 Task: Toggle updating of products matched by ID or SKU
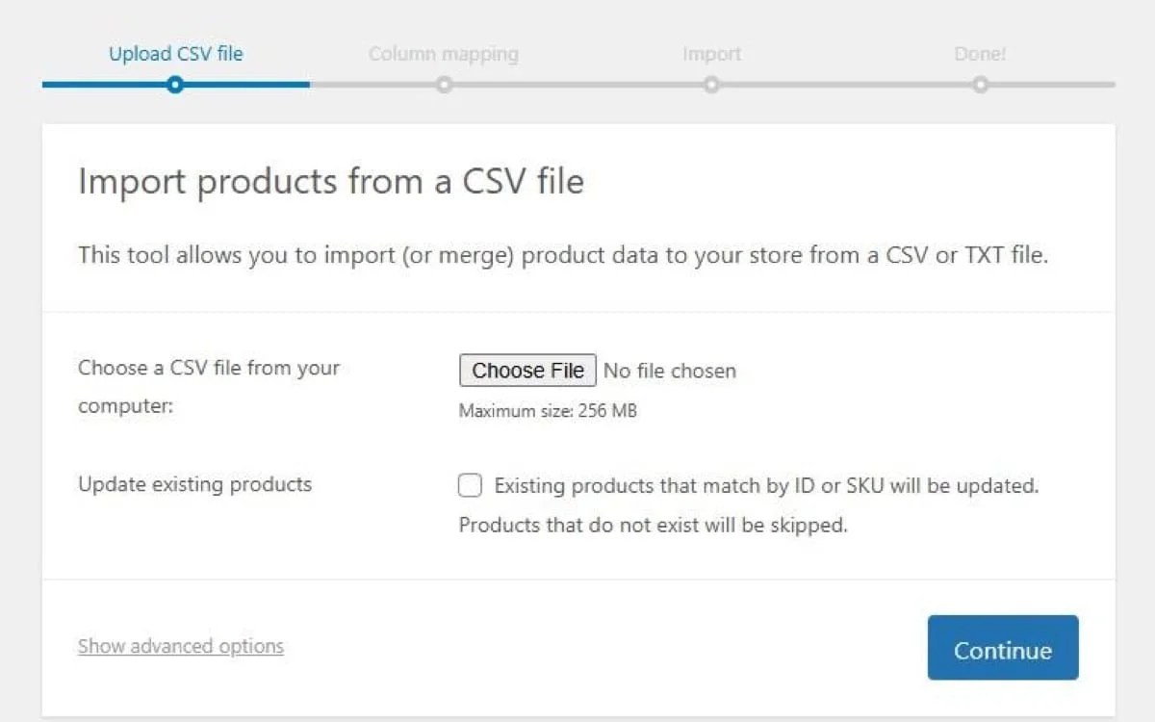click(x=470, y=485)
